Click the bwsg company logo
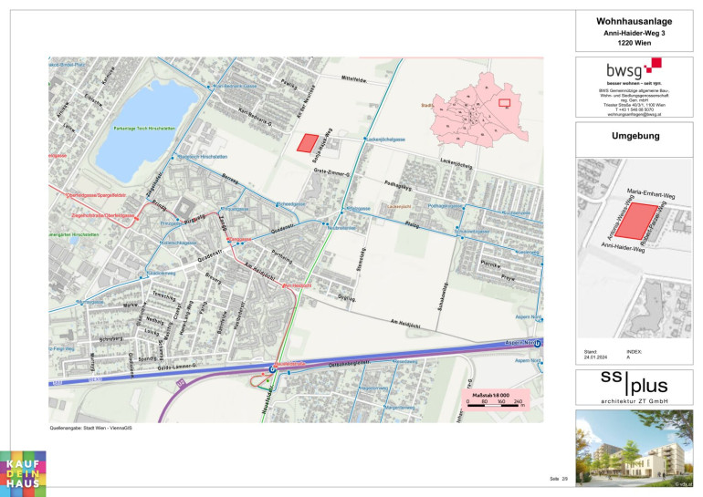The height and width of the screenshot is (497, 703). click(x=634, y=70)
